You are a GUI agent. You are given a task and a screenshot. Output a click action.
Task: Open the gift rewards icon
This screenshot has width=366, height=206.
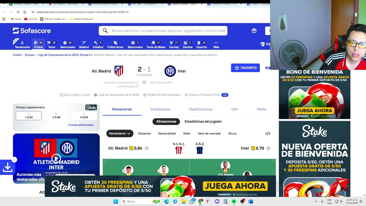254,31
